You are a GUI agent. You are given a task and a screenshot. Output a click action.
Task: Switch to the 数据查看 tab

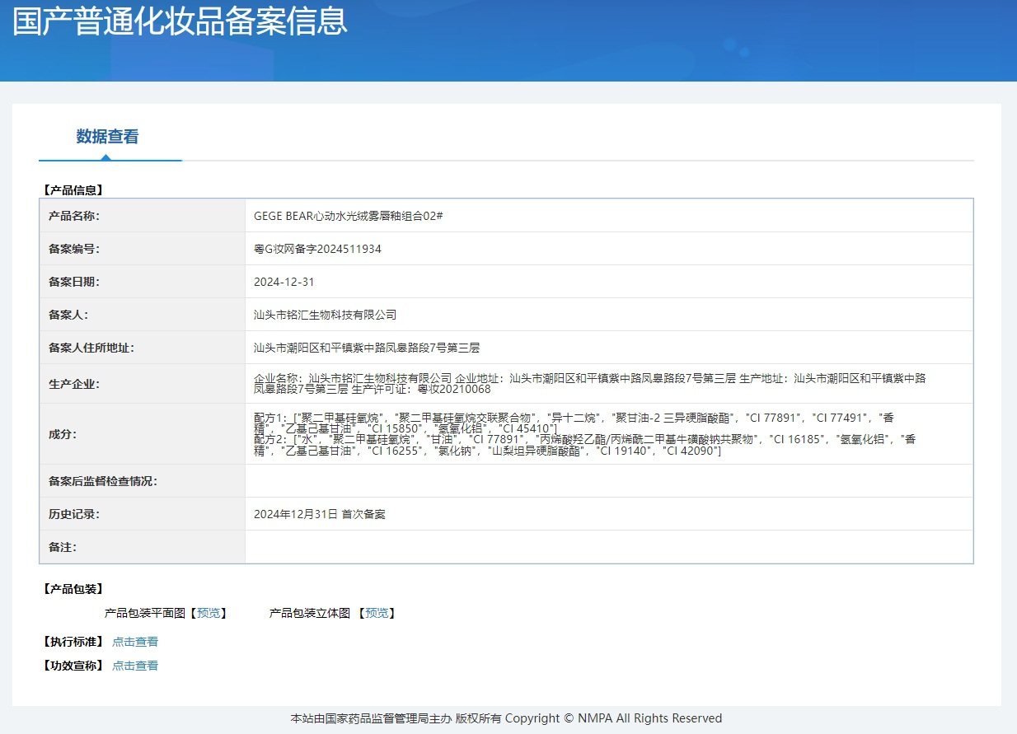pos(107,137)
